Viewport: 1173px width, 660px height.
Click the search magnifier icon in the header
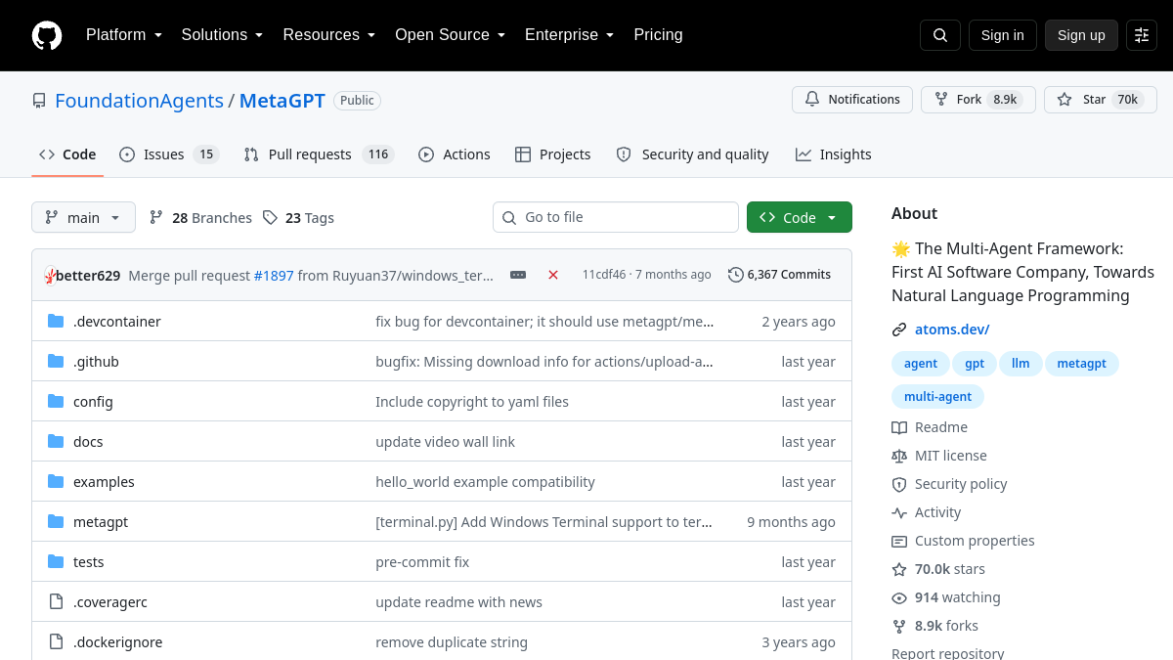point(940,35)
